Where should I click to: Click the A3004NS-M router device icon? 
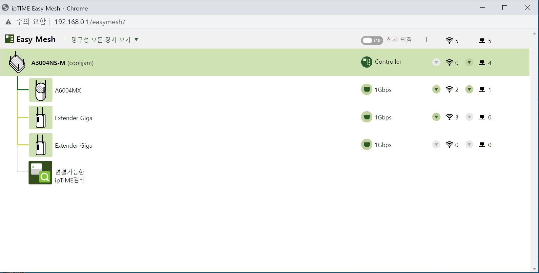17,62
